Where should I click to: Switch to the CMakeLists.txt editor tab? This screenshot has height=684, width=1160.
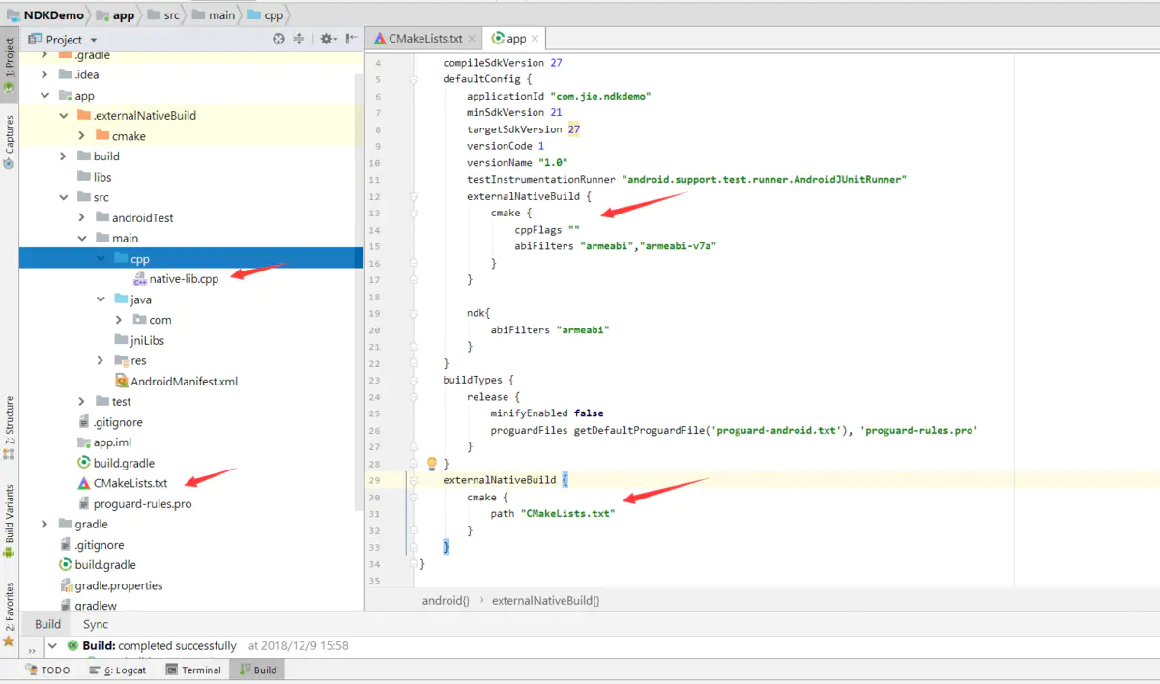click(x=424, y=39)
